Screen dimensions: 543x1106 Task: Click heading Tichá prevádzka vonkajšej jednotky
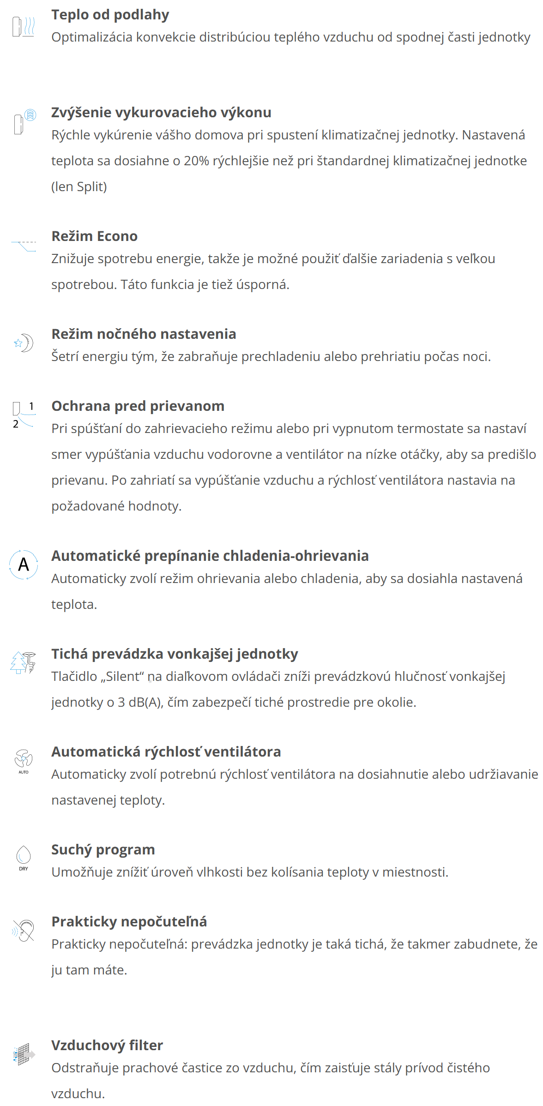(x=175, y=654)
